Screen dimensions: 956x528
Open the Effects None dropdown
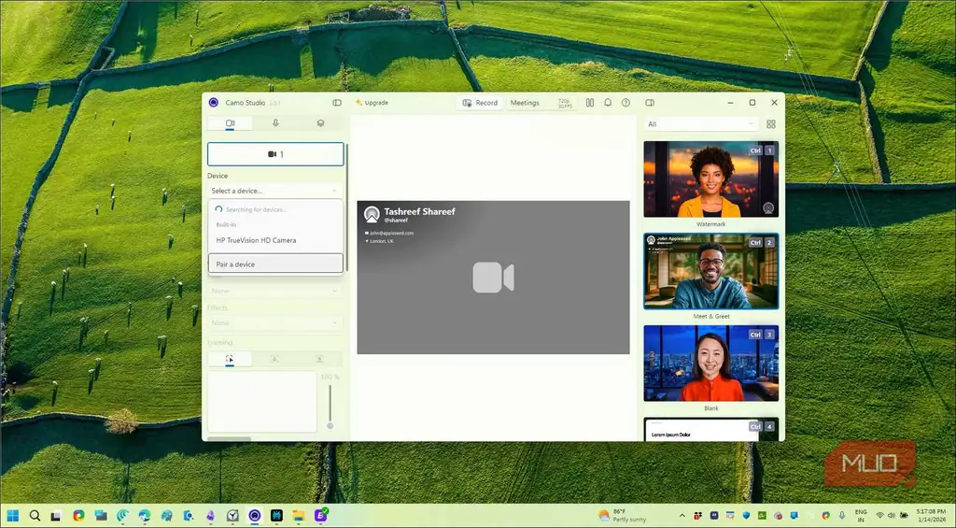[275, 323]
